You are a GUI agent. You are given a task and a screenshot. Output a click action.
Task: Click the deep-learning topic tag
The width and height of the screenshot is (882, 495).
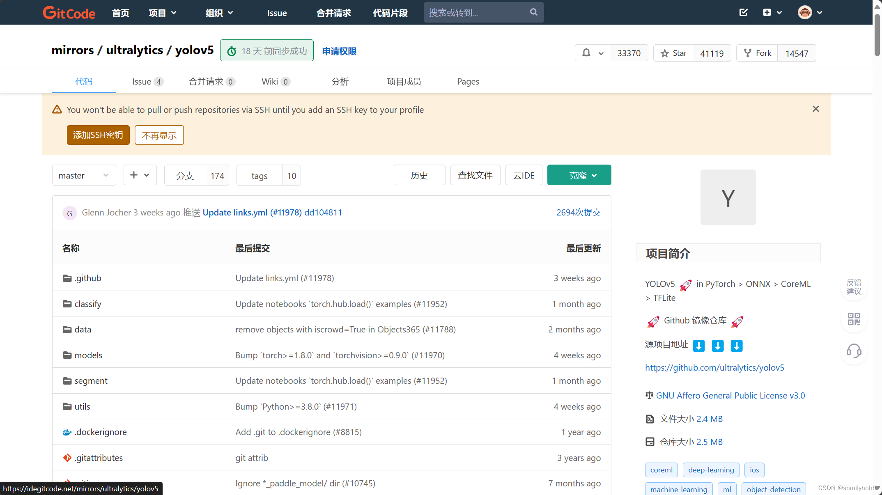[x=711, y=470]
